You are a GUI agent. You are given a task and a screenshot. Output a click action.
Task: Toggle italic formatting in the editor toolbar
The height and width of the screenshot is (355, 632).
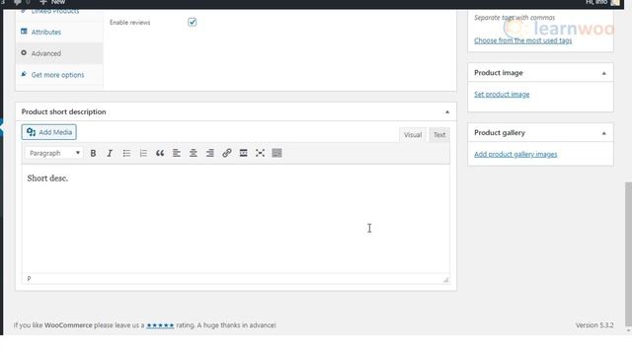(x=110, y=153)
